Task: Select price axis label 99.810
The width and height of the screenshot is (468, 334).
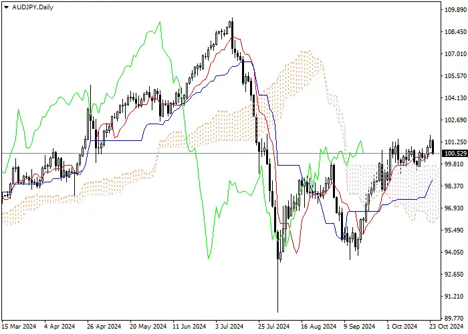Action: coord(455,164)
